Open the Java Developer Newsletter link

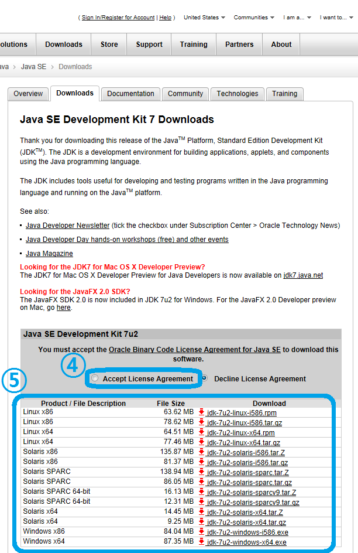click(x=68, y=226)
